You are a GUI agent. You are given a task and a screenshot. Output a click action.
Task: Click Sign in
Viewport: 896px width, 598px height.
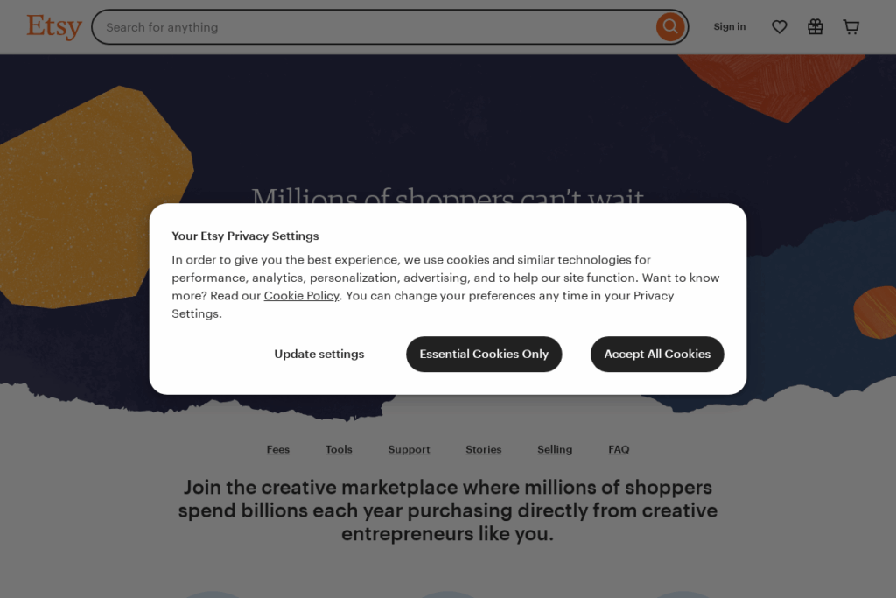tap(729, 26)
